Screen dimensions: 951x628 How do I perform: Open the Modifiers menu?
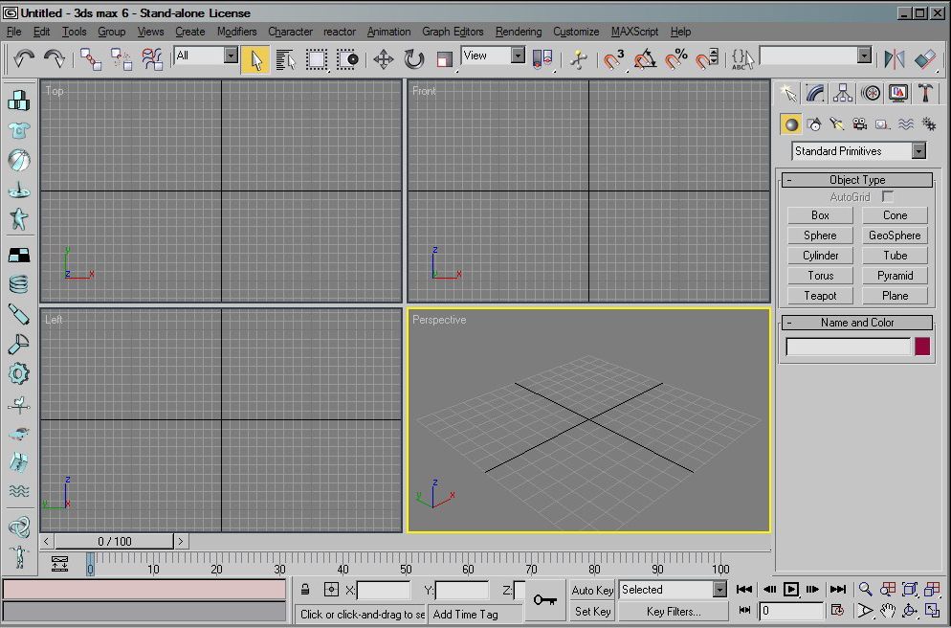pyautogui.click(x=236, y=32)
